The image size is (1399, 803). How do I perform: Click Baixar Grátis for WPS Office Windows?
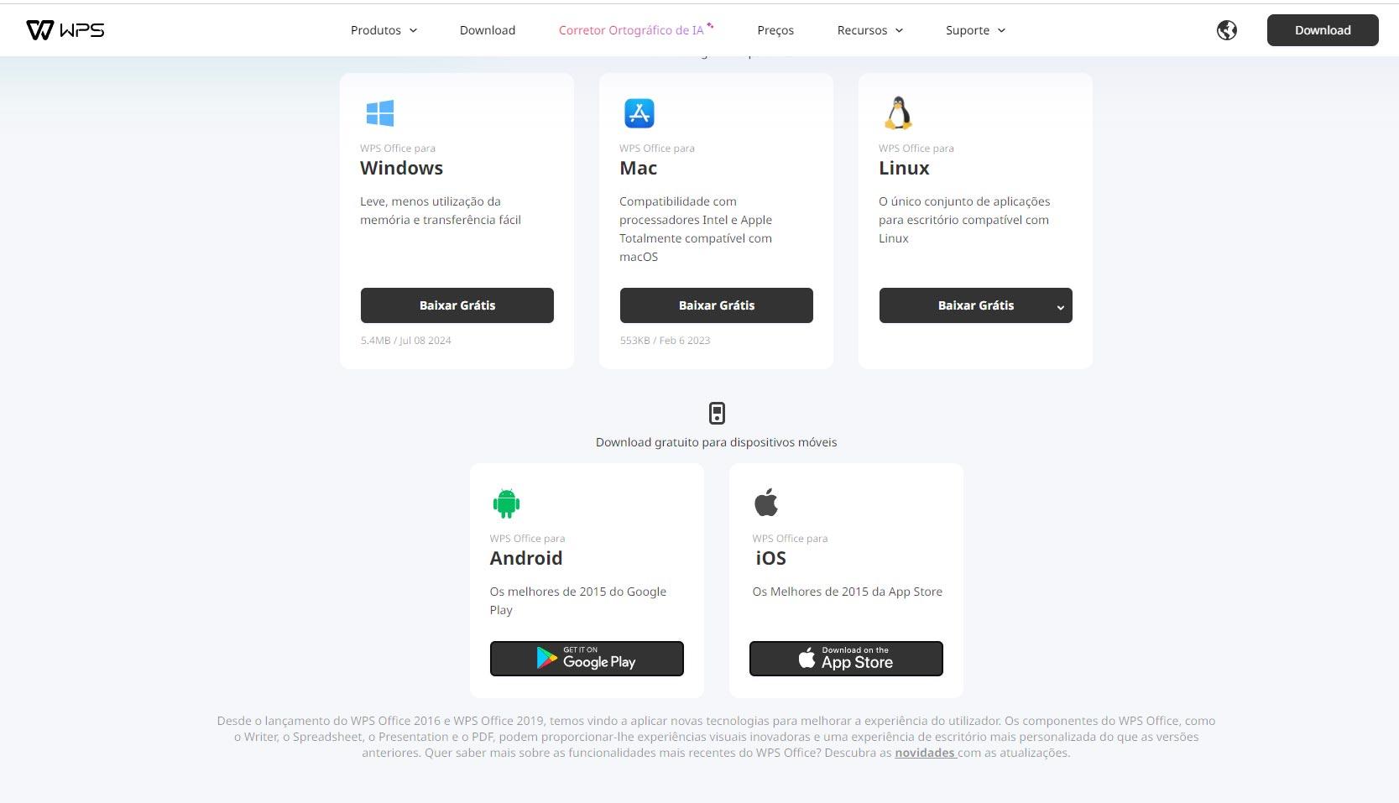(x=457, y=305)
